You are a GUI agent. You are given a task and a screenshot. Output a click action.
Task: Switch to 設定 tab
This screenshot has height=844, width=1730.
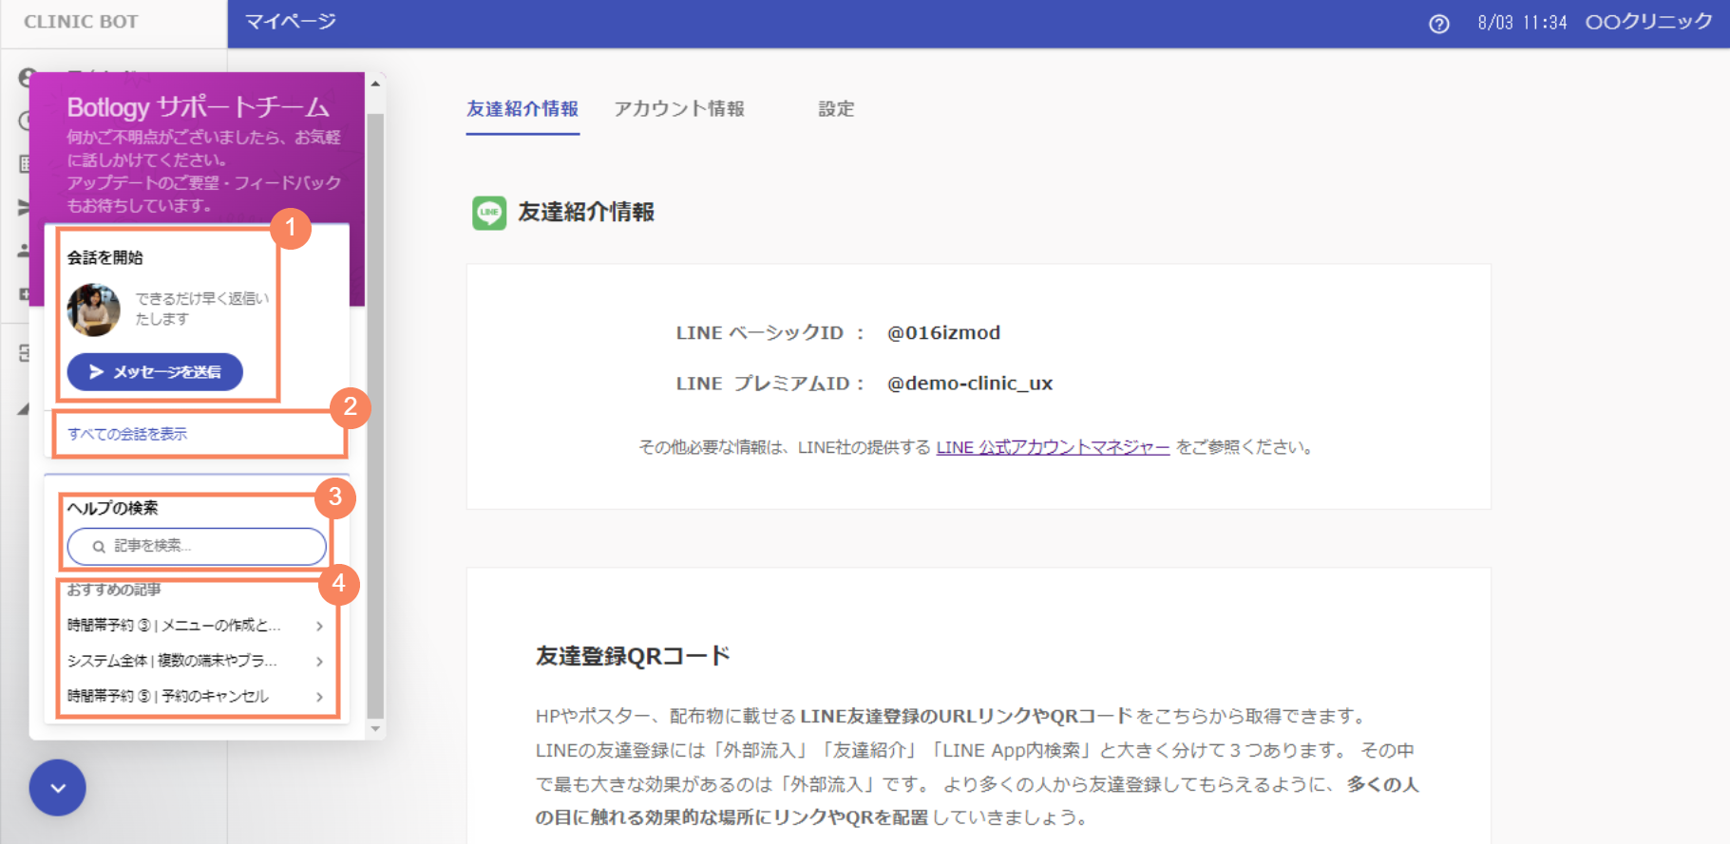point(836,109)
